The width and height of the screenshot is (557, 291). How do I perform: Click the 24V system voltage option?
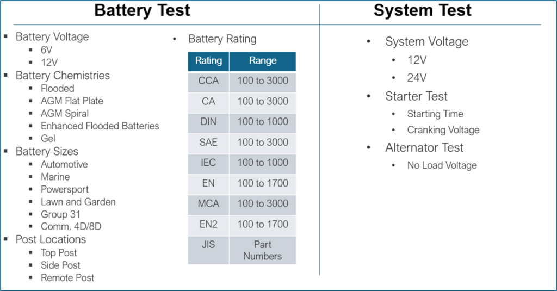[417, 78]
